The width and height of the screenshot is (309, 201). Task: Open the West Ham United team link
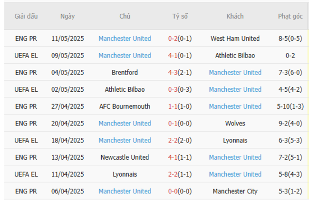point(235,38)
